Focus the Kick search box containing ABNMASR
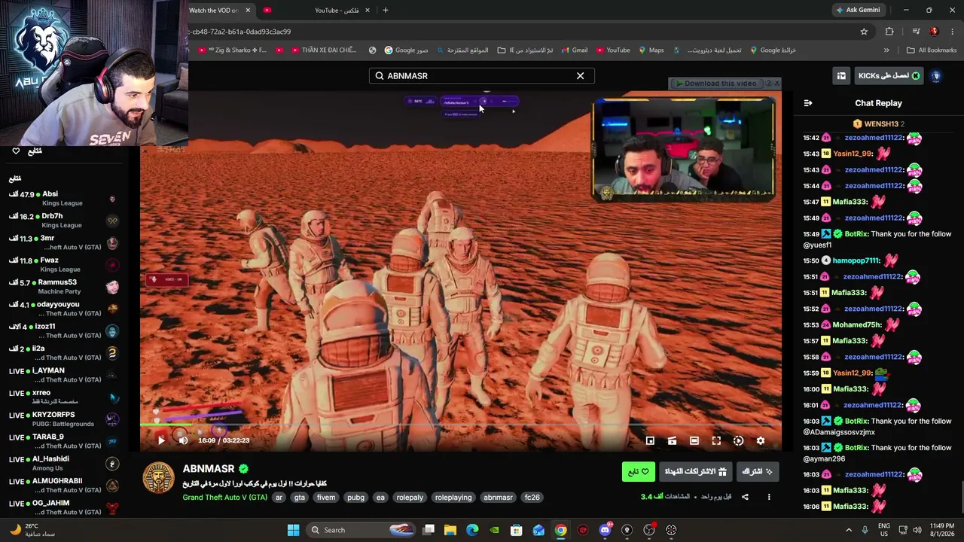The width and height of the screenshot is (964, 542). 482,76
